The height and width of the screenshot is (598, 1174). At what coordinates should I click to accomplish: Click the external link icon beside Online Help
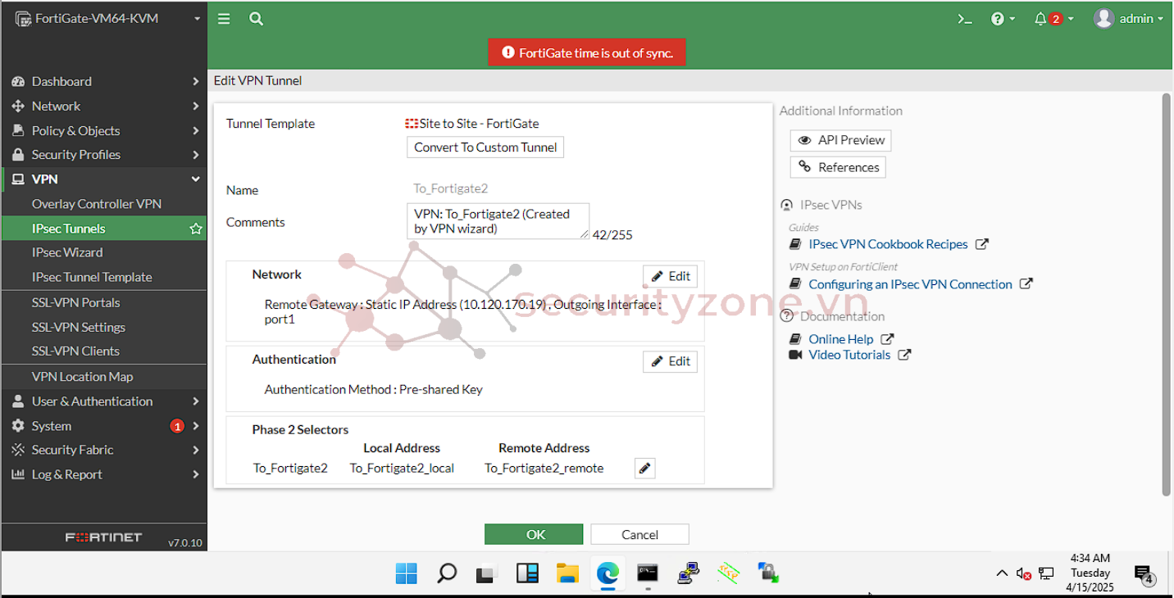click(x=887, y=339)
